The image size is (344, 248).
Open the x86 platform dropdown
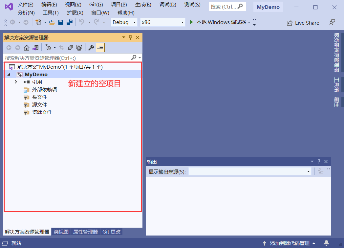point(162,22)
